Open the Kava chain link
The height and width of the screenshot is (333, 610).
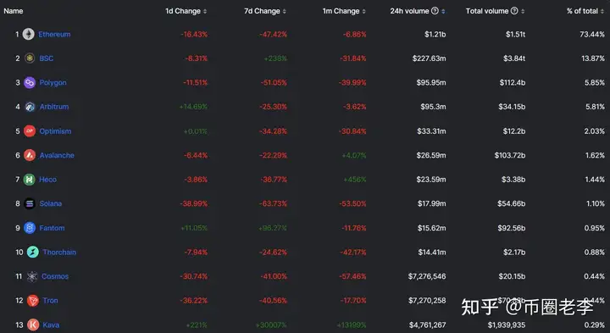[51, 325]
